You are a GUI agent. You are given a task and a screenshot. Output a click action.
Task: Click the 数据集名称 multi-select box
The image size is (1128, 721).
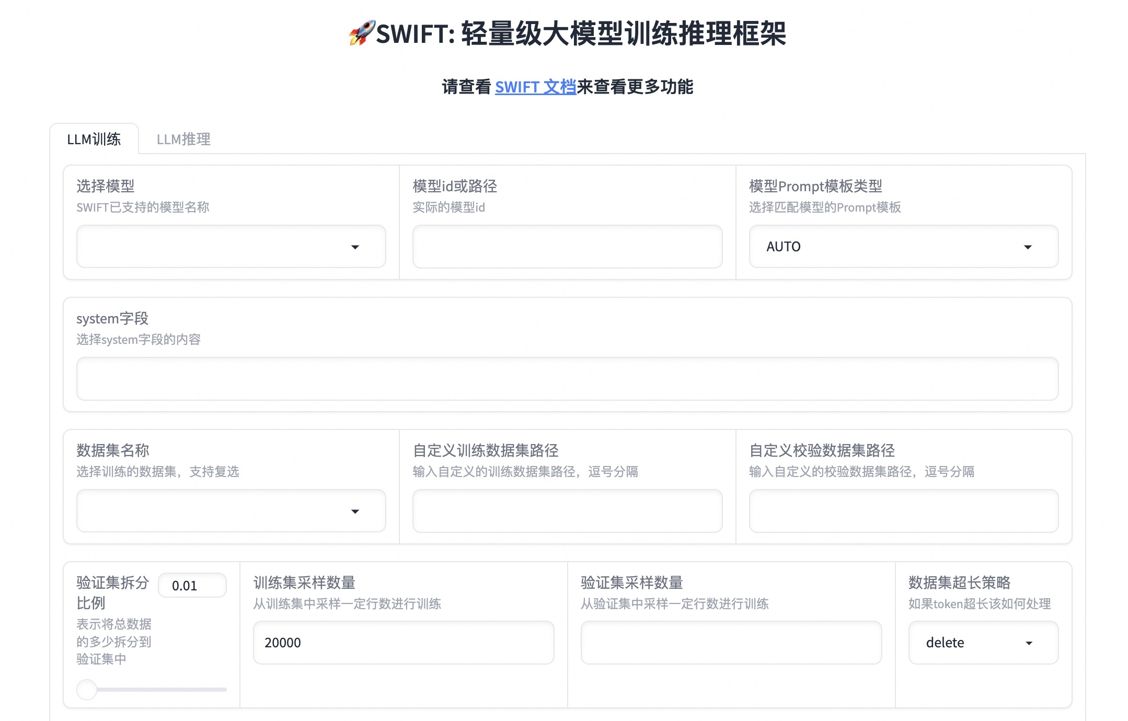coord(209,511)
